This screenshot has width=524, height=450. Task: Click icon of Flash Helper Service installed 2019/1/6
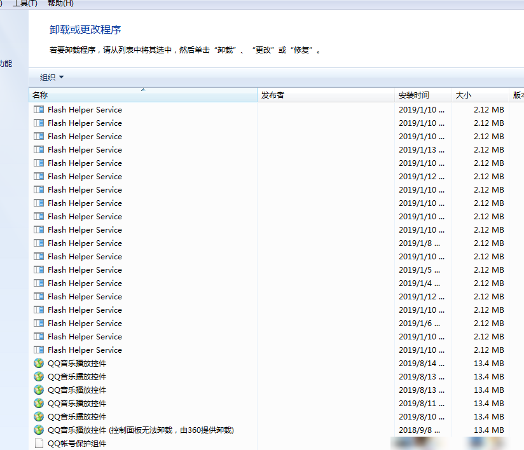pos(39,323)
